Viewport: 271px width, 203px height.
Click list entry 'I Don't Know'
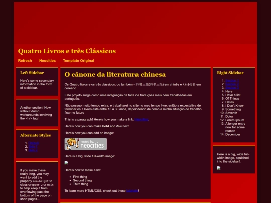tap(234, 106)
